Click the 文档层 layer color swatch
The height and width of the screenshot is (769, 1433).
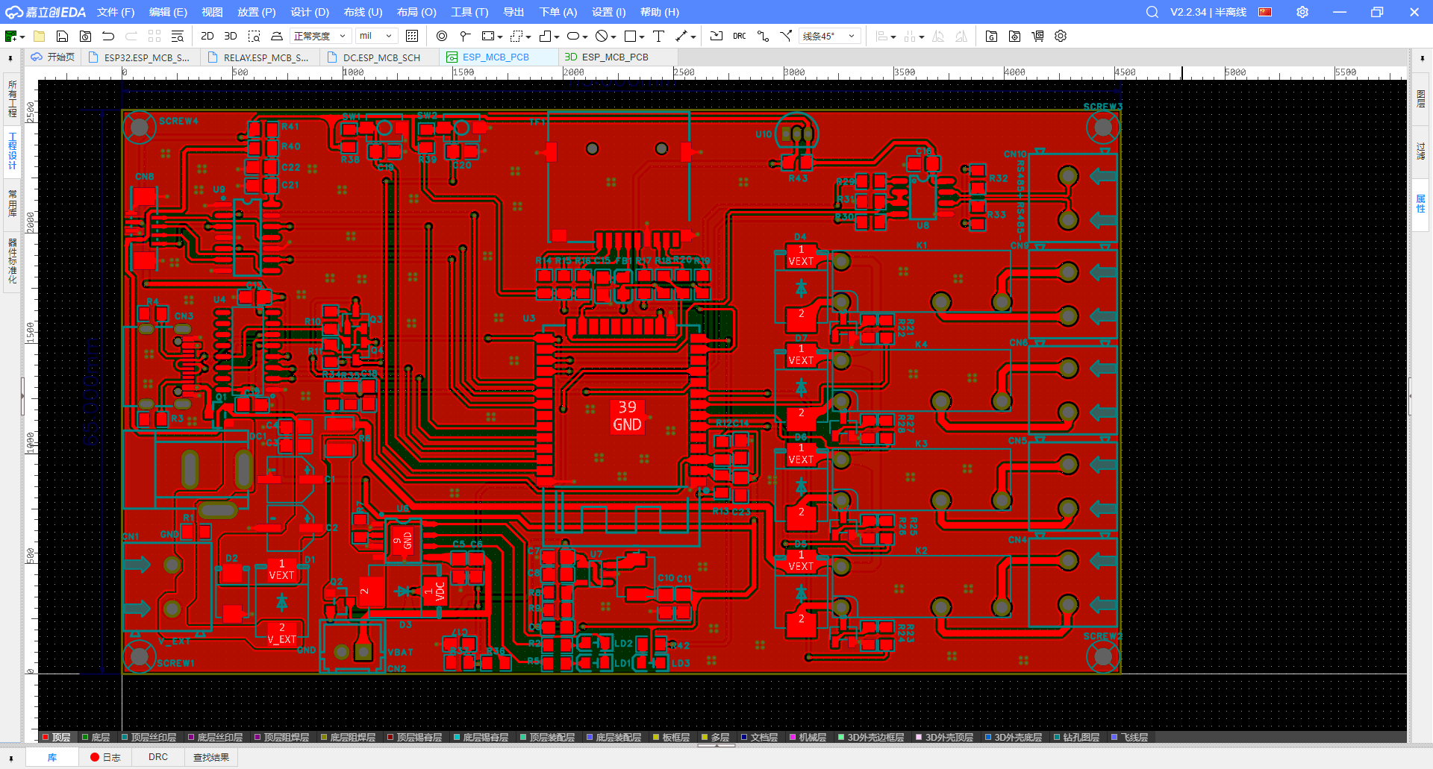[744, 737]
